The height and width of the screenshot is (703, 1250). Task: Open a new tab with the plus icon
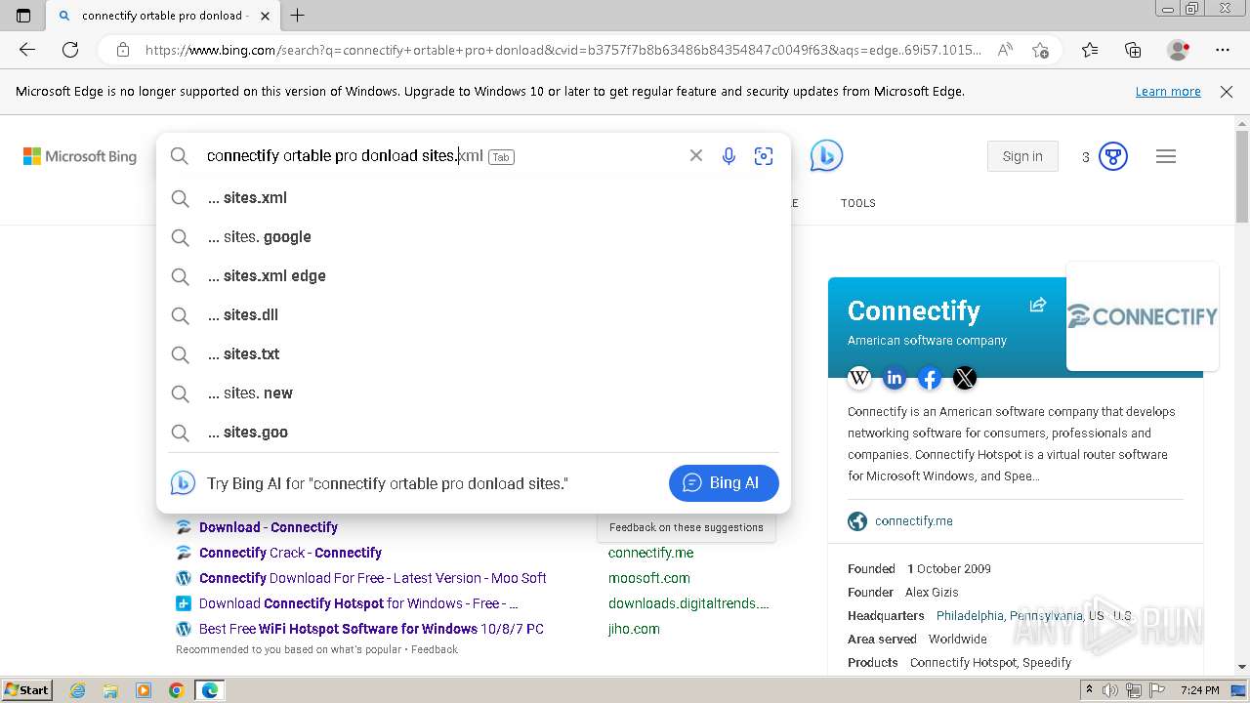[x=298, y=16]
